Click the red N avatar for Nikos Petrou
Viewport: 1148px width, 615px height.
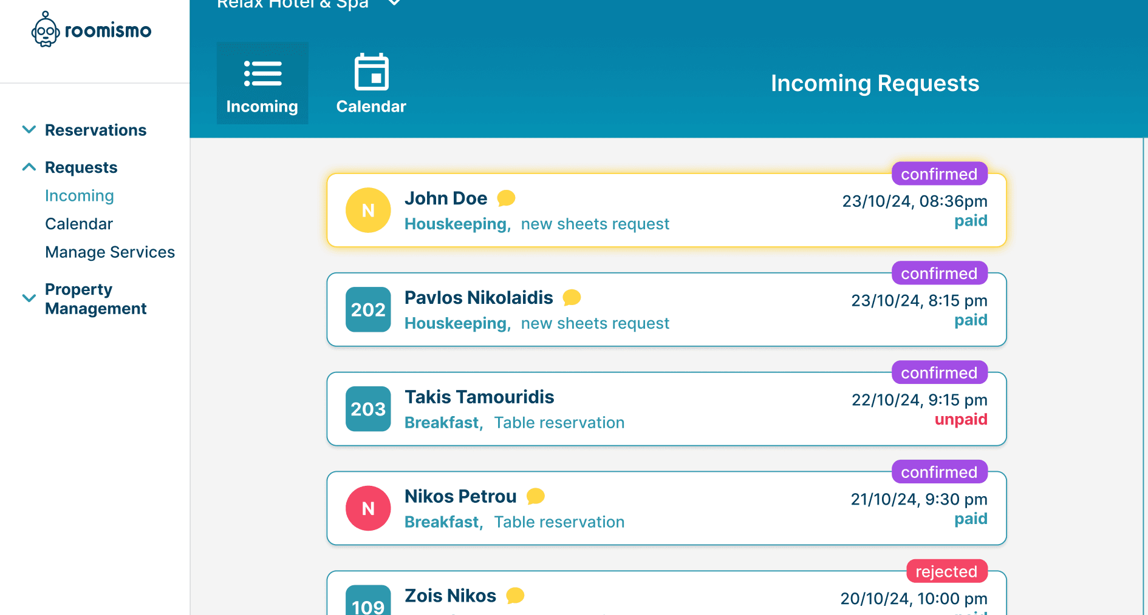click(368, 509)
